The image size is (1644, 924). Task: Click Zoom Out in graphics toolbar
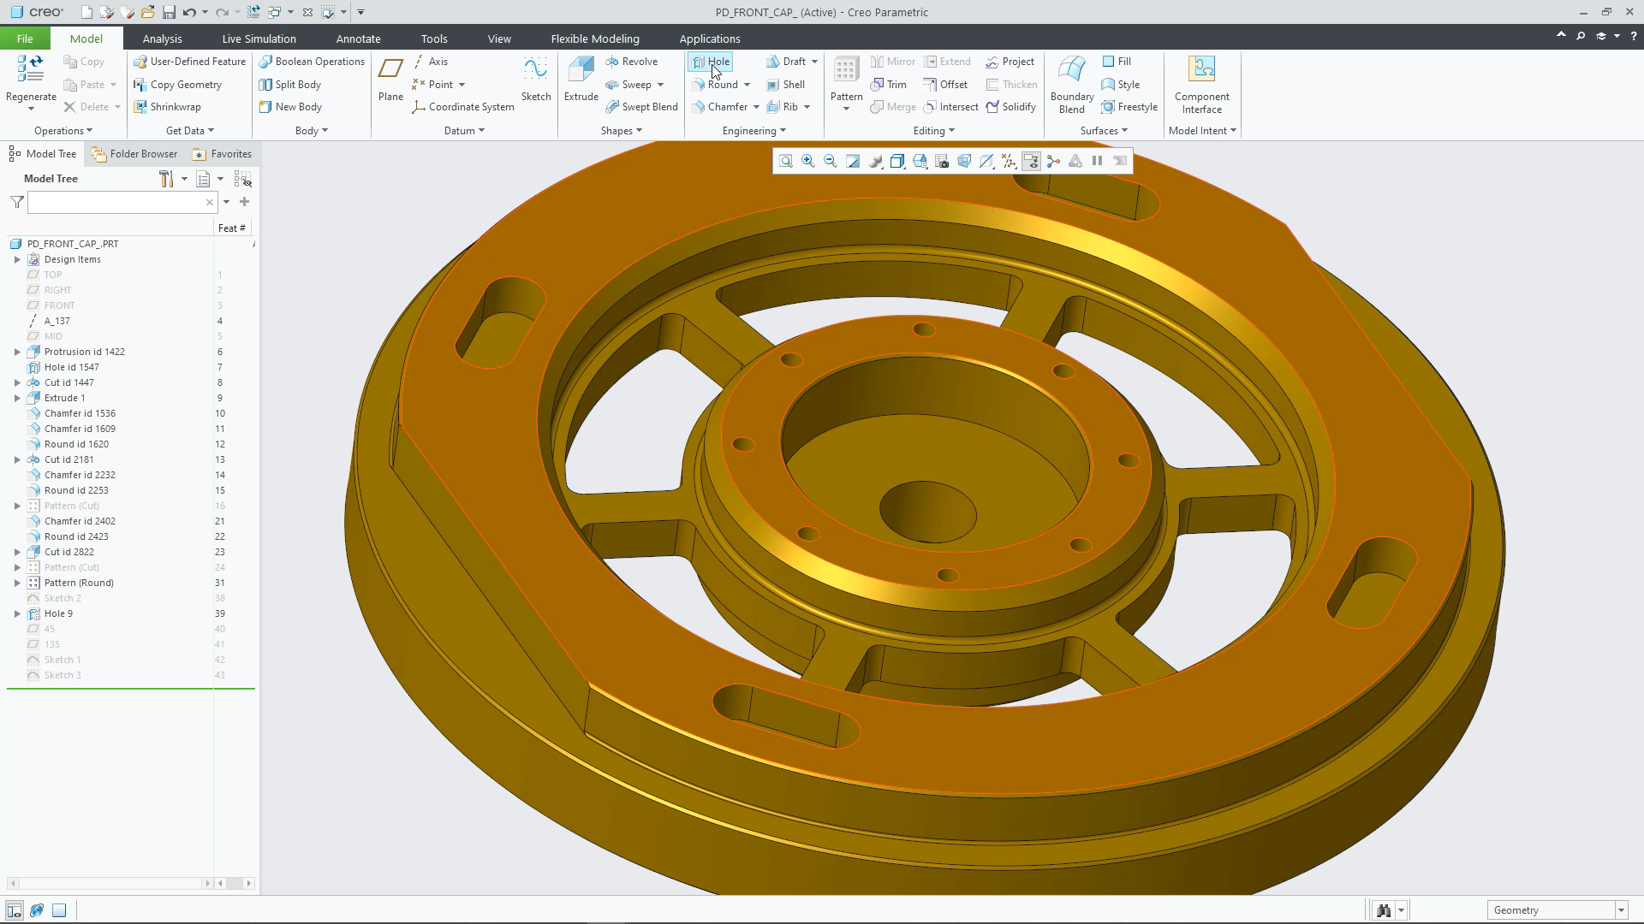click(831, 161)
